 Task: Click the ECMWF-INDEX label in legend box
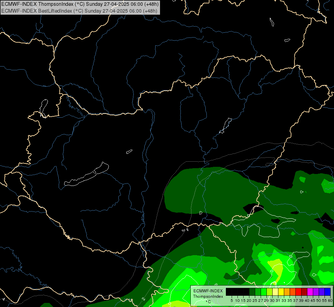(x=208, y=291)
